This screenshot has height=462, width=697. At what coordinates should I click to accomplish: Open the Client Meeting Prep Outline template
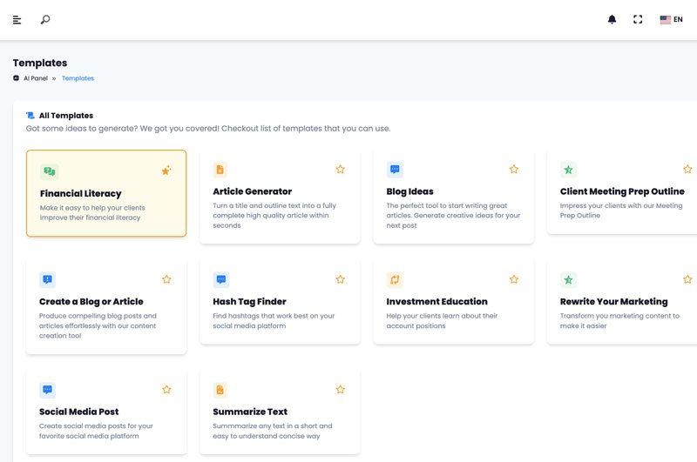coord(622,191)
